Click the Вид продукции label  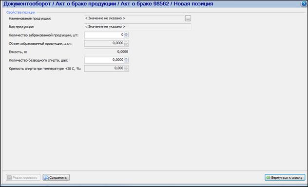coord(21,27)
